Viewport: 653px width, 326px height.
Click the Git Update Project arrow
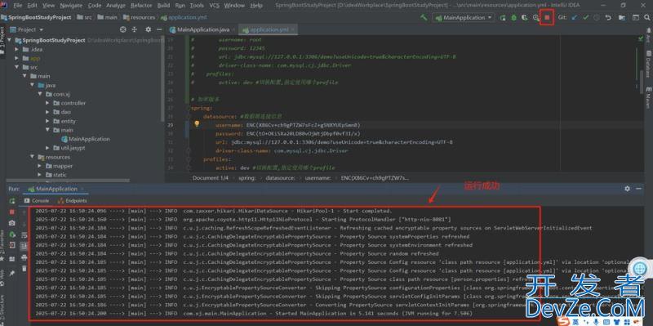click(x=575, y=17)
